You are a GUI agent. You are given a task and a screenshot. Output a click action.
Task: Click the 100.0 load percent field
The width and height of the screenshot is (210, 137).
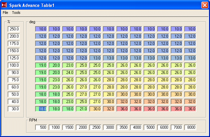14,65
